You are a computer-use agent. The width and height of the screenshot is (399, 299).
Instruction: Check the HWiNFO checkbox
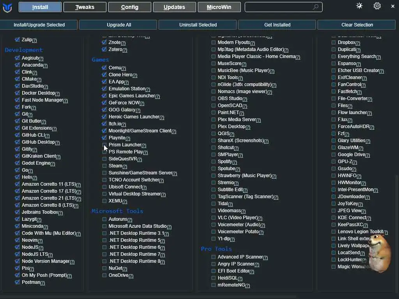click(x=334, y=176)
